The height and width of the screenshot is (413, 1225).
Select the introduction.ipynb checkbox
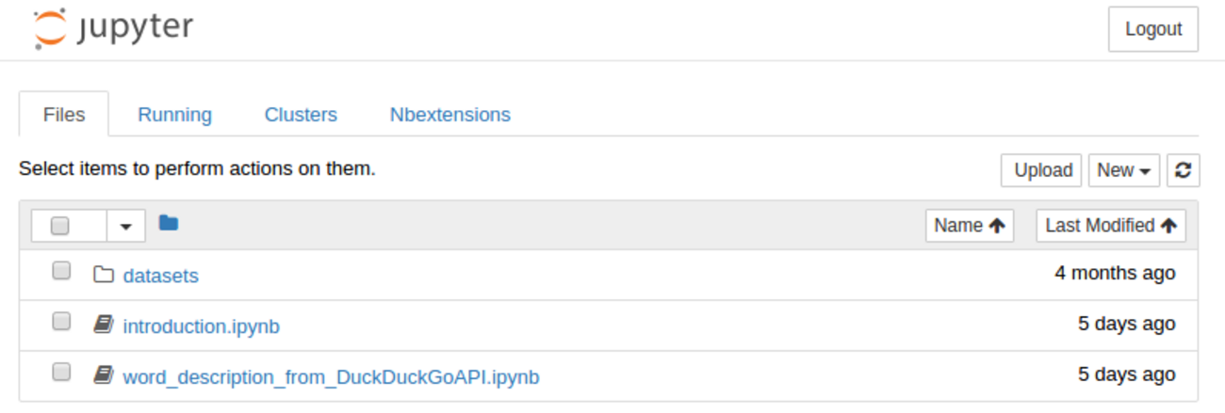[61, 323]
